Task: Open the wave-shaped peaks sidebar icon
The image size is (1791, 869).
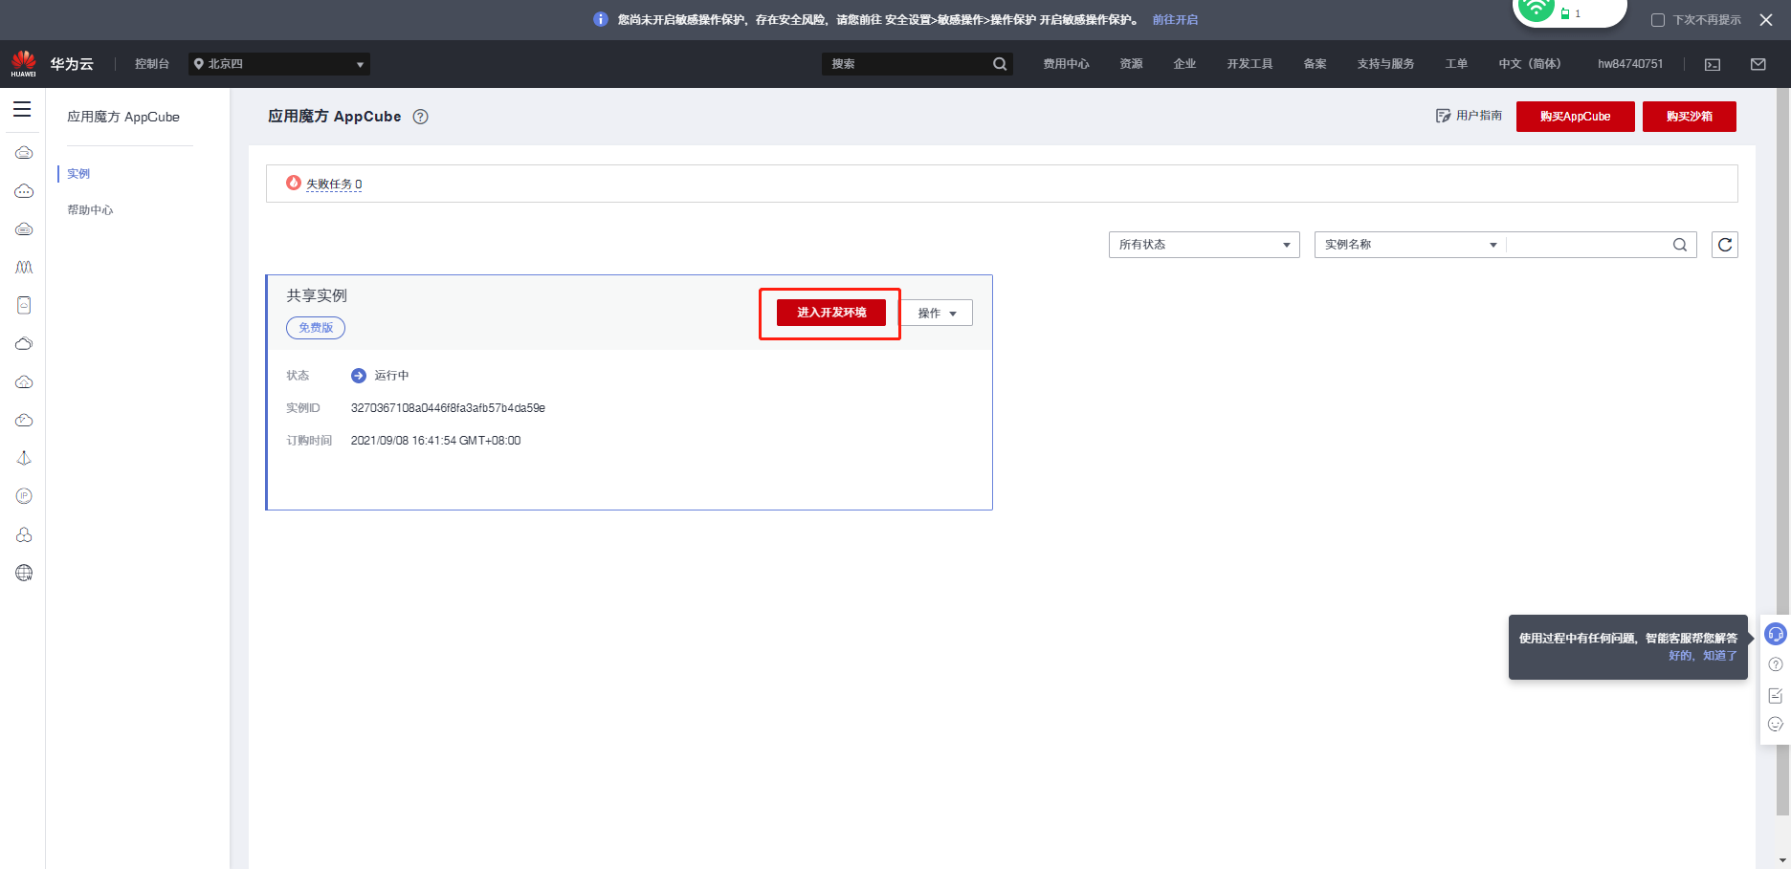Action: [x=24, y=268]
